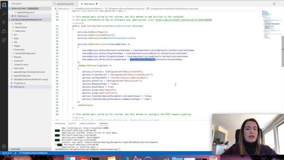Open _Imports.razor in the explorer
Image resolution: width=284 pixels, height=160 pixels.
point(21,64)
